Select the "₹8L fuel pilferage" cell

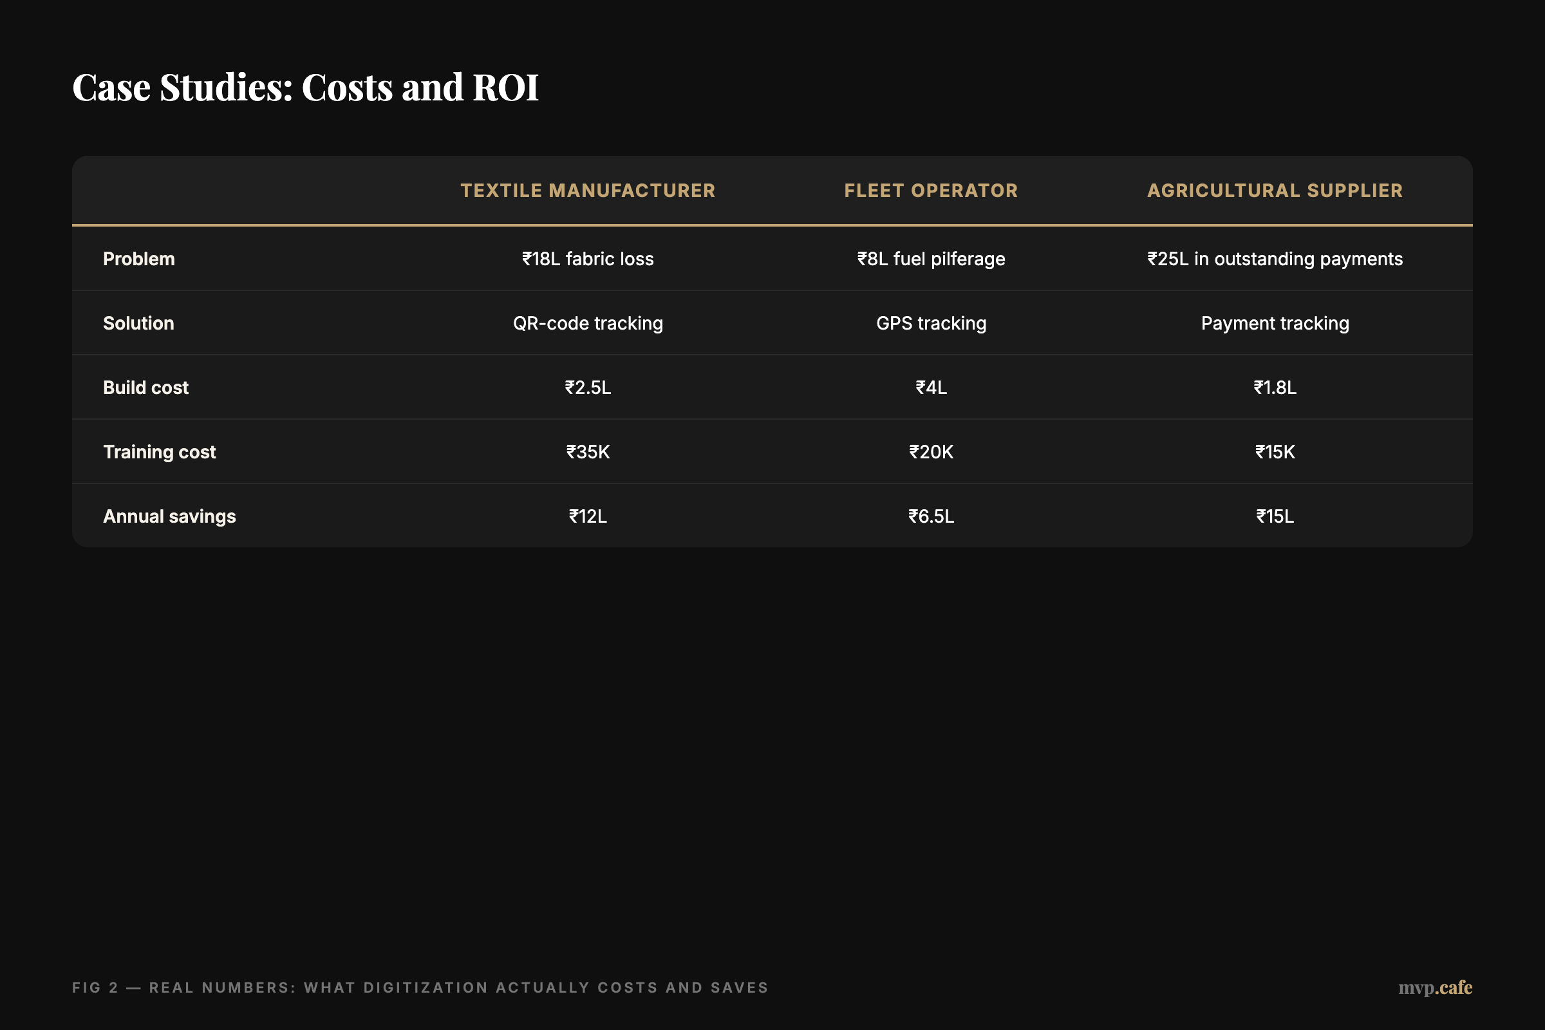[931, 259]
